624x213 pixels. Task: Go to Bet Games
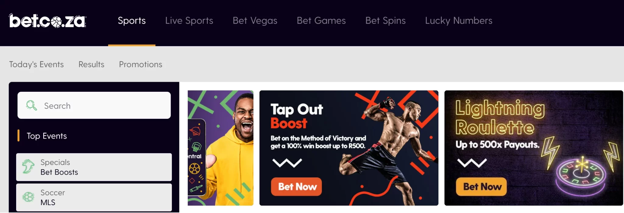coord(321,21)
